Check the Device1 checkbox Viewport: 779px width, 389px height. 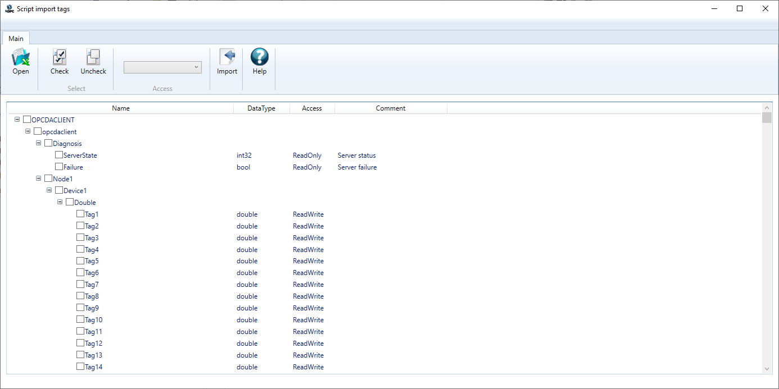(x=59, y=190)
